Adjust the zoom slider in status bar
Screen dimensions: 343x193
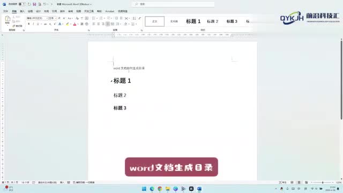(323, 182)
